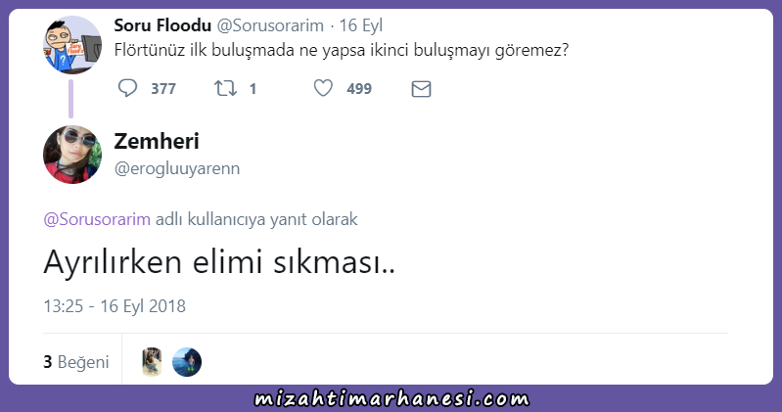Open Soru Floodu display name

click(162, 24)
